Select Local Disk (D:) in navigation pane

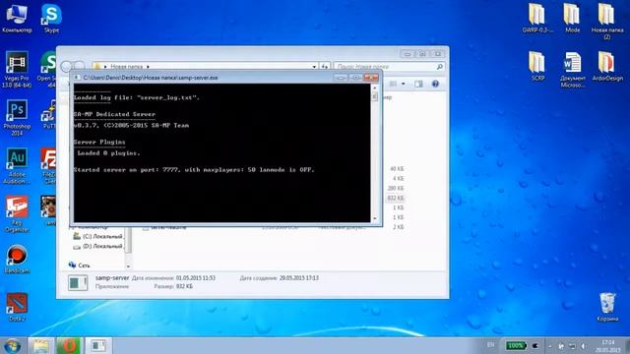(98, 246)
